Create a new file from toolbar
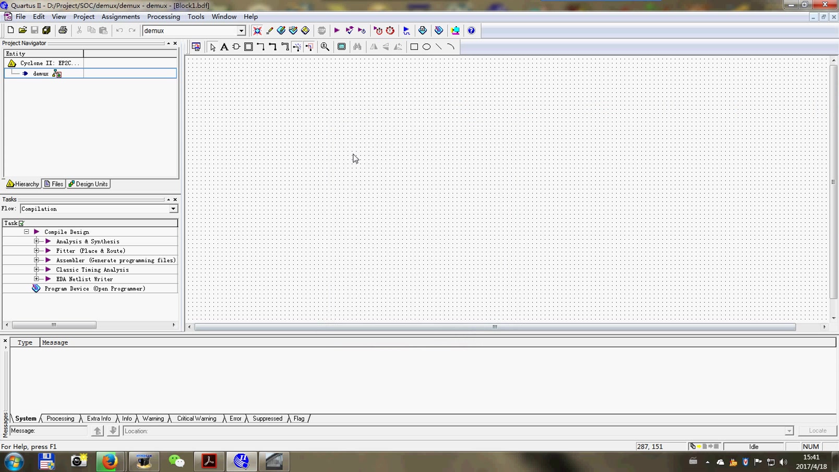This screenshot has height=472, width=839. [10, 30]
